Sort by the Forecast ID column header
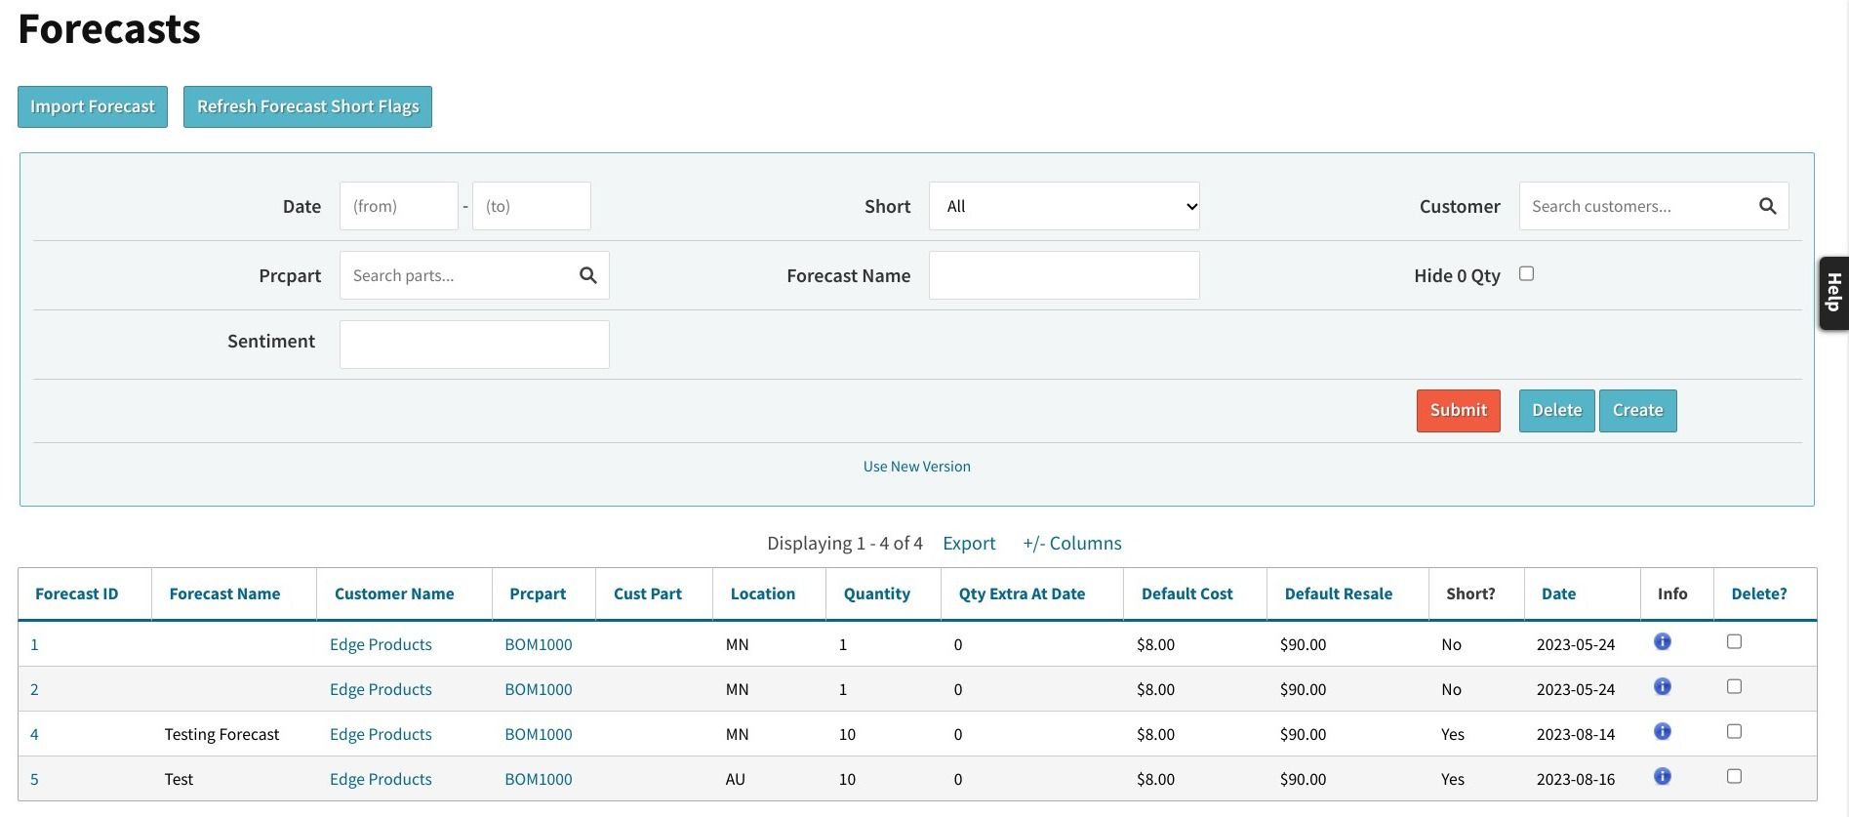Image resolution: width=1849 pixels, height=817 pixels. click(x=76, y=593)
